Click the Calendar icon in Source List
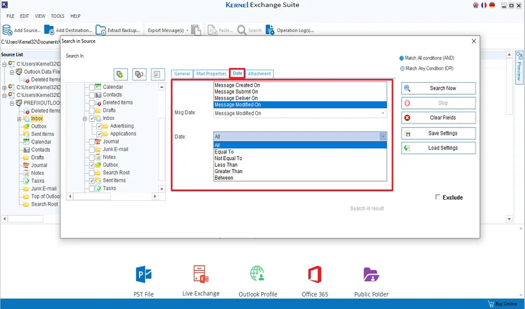The width and height of the screenshot is (525, 309). (27, 142)
